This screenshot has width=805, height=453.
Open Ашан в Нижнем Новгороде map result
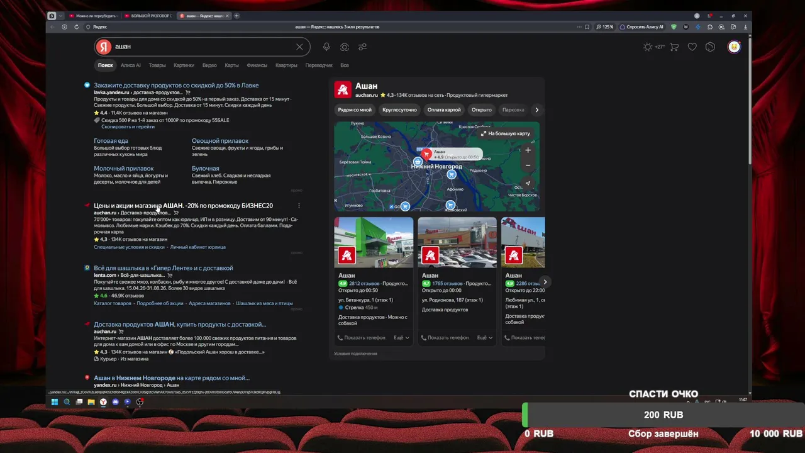(x=172, y=378)
